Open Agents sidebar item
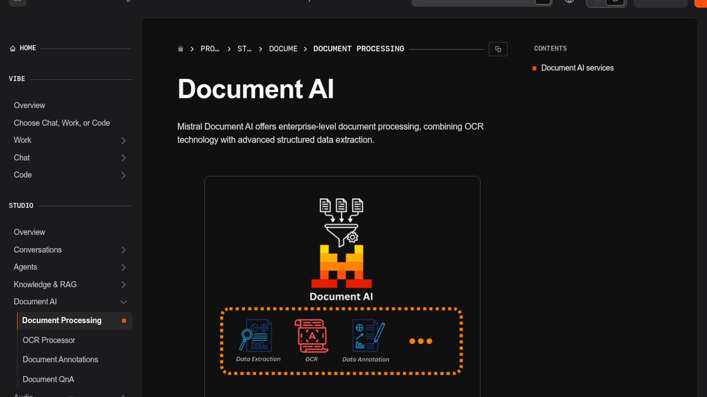Viewport: 707px width, 397px height. click(25, 267)
